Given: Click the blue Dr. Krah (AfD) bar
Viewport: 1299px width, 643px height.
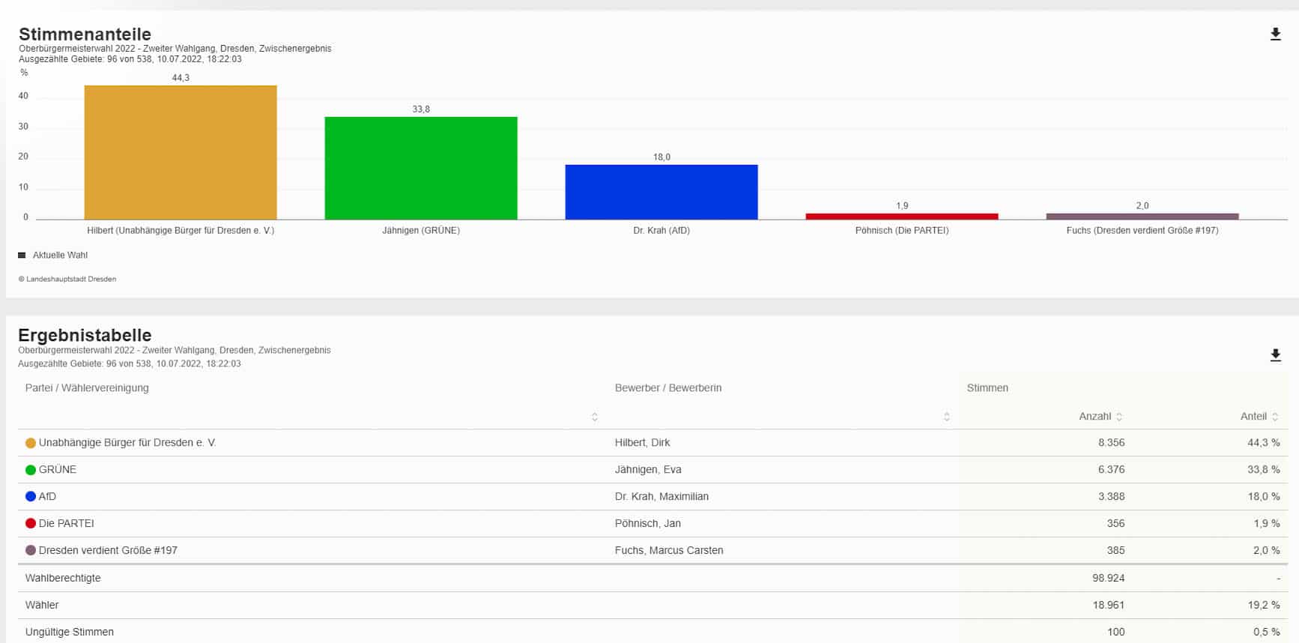Looking at the screenshot, I should tap(661, 192).
